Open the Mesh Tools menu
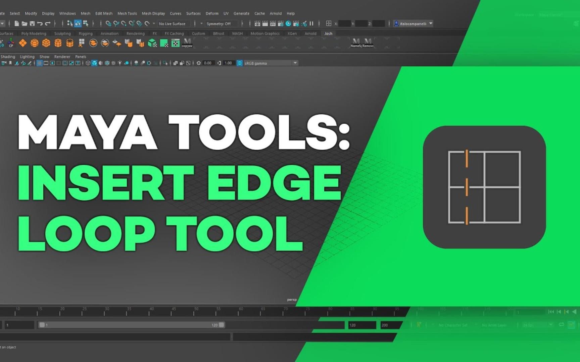Screen dimensions: 580x362 [x=127, y=13]
